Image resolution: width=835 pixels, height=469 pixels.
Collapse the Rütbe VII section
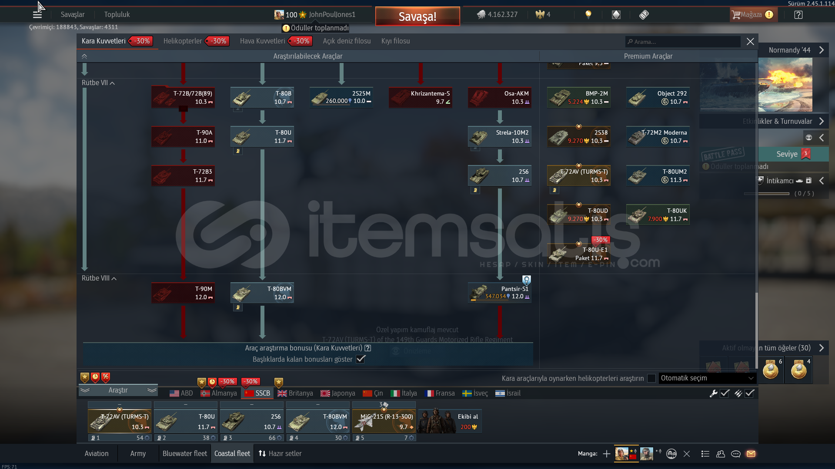(98, 83)
